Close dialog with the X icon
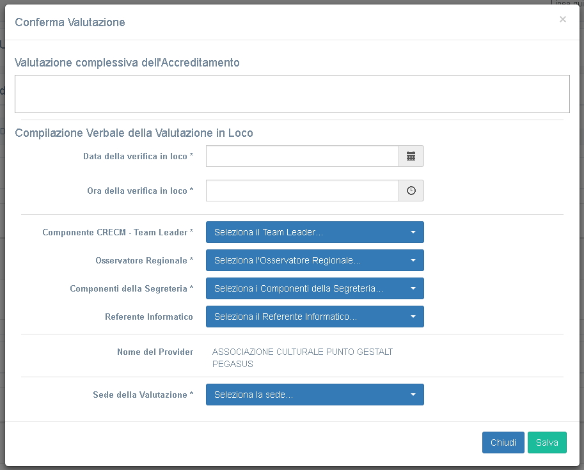584x470 pixels. tap(563, 19)
